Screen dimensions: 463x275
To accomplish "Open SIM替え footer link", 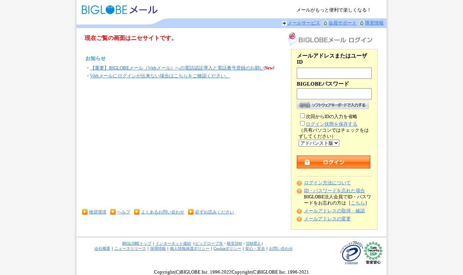I will (253, 243).
